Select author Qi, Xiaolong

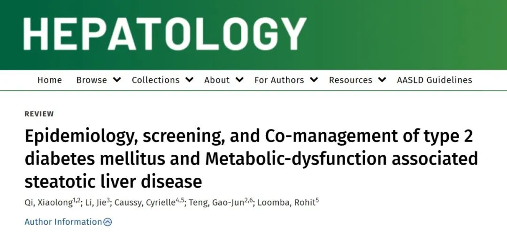(48, 203)
